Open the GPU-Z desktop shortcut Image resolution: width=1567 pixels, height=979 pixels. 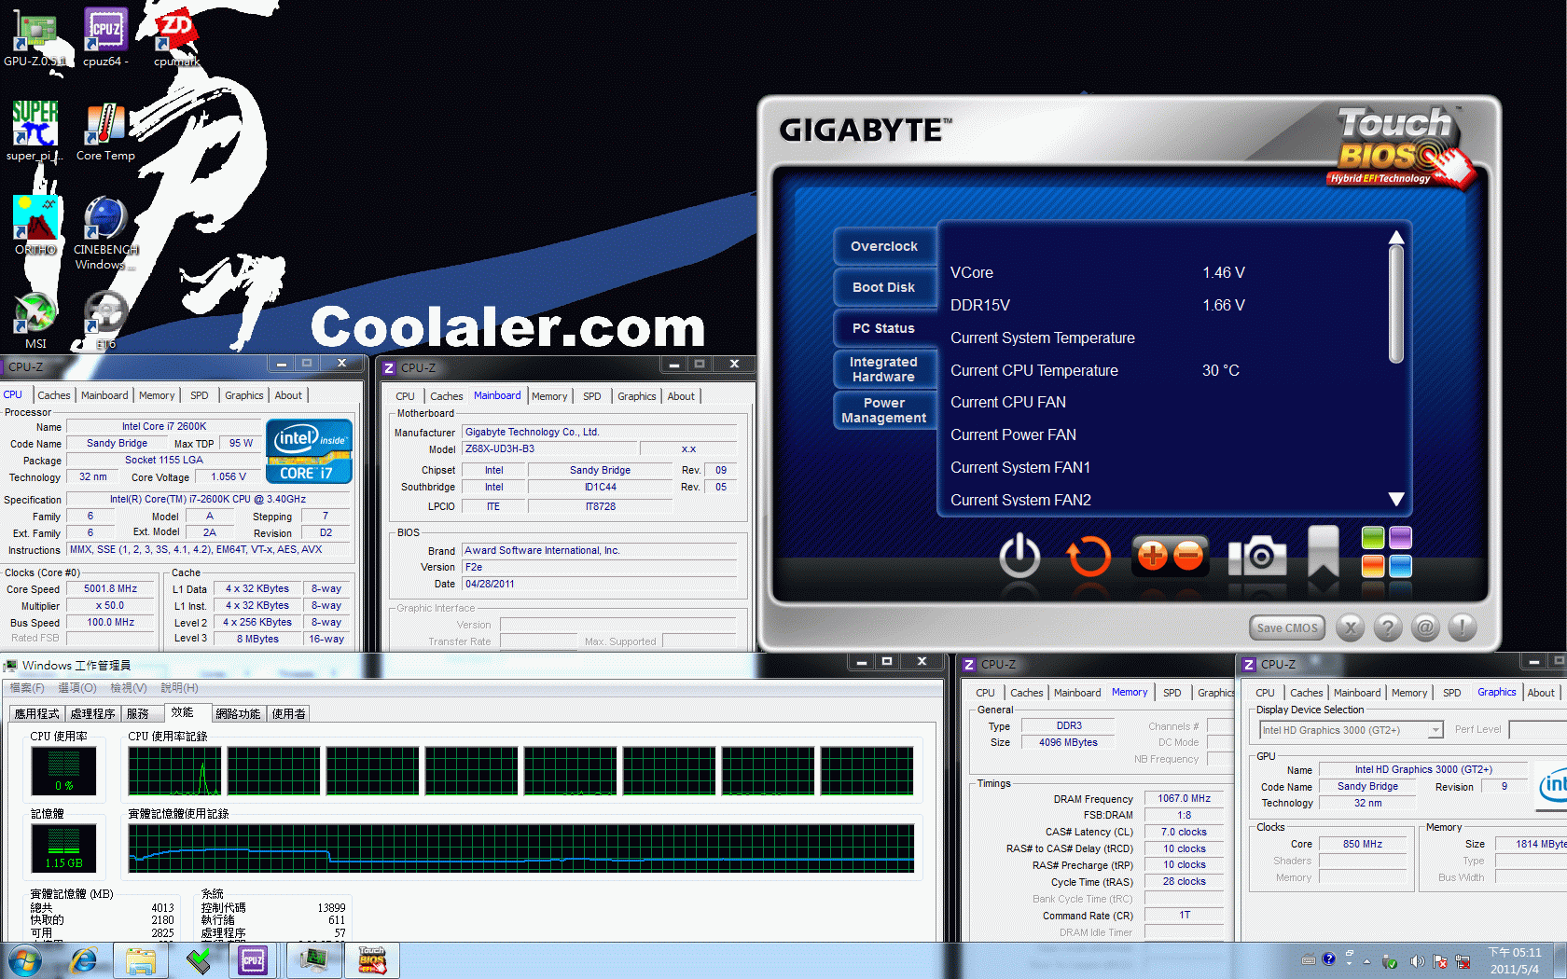[x=35, y=37]
